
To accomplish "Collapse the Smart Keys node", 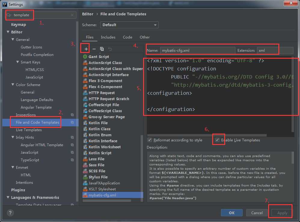I will coord(17,62).
